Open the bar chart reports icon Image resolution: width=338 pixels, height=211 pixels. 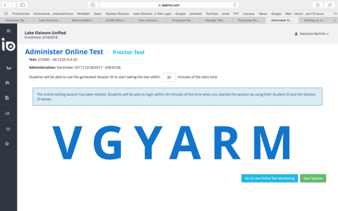click(x=8, y=114)
